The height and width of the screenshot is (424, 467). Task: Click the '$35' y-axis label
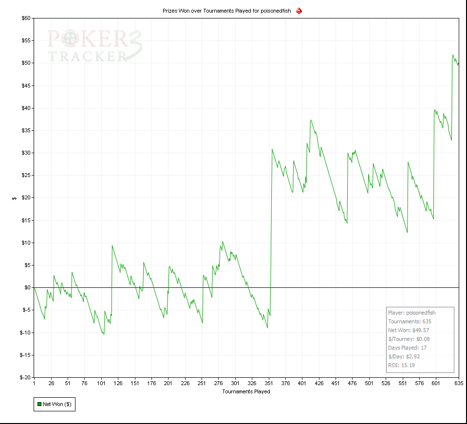pyautogui.click(x=26, y=130)
